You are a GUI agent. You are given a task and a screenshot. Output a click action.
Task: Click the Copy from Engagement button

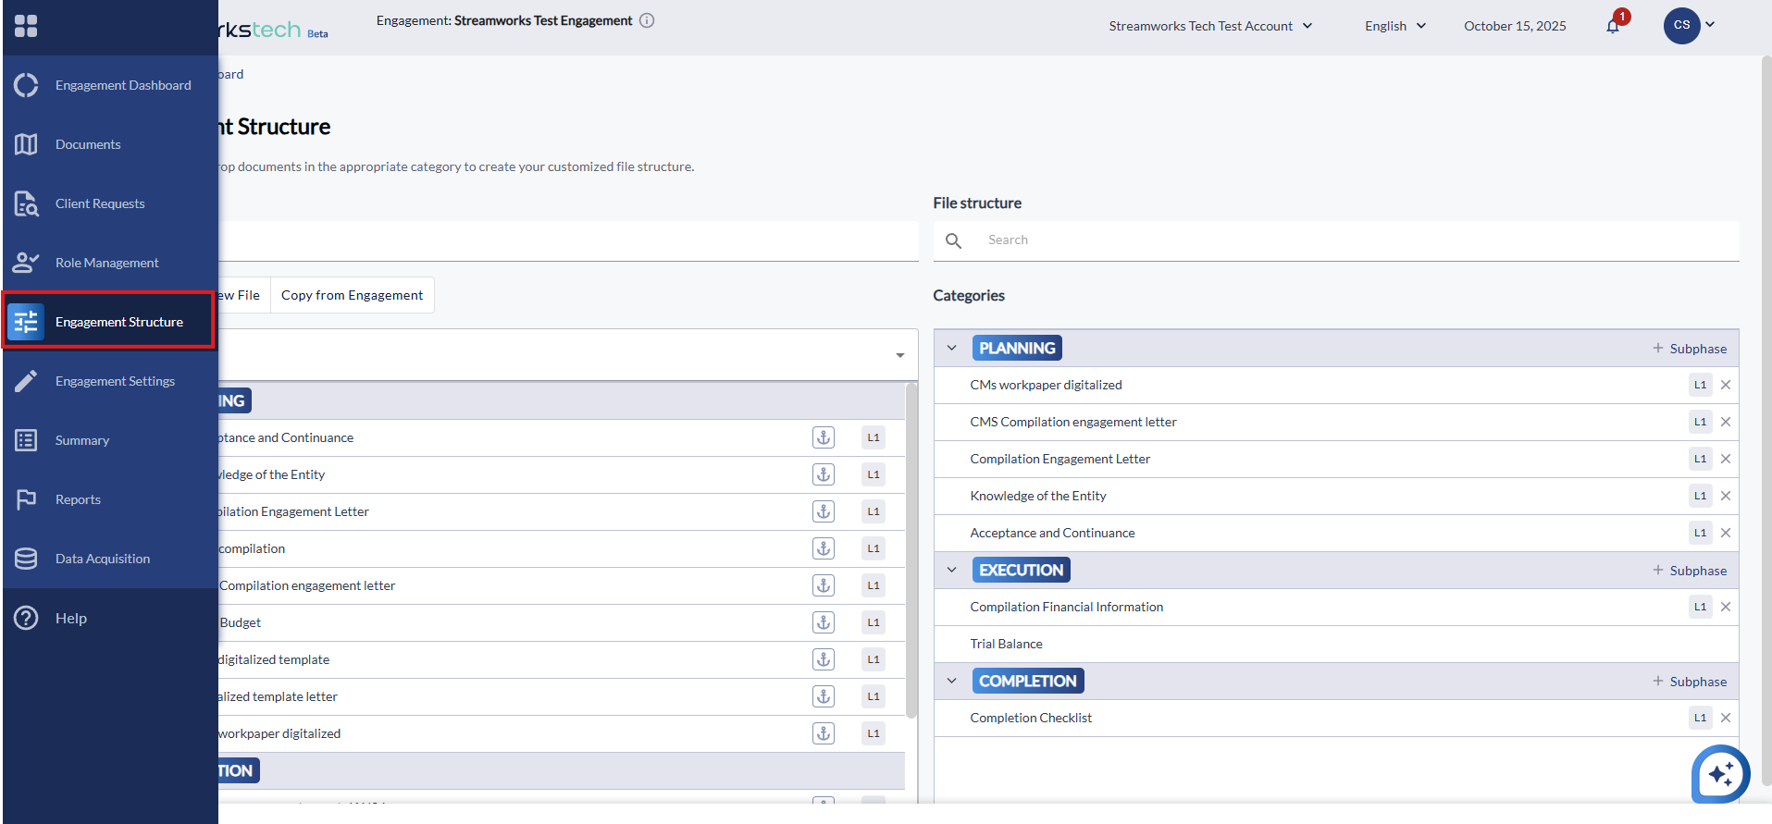pyautogui.click(x=352, y=295)
